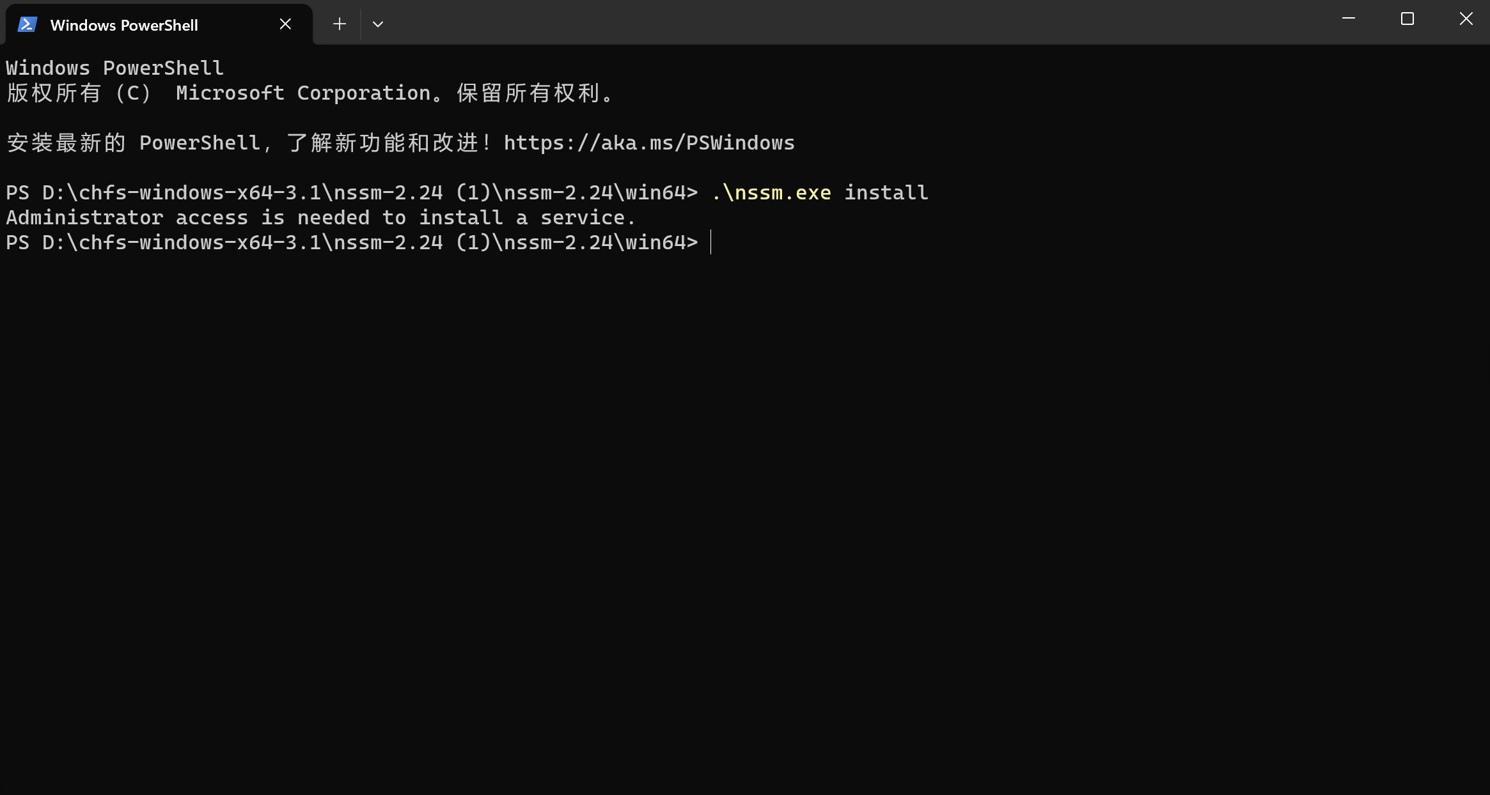Click the Administrator access error message

pyautogui.click(x=320, y=217)
